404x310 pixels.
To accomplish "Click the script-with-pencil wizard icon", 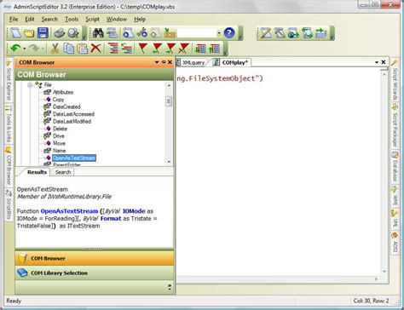I will [x=266, y=33].
